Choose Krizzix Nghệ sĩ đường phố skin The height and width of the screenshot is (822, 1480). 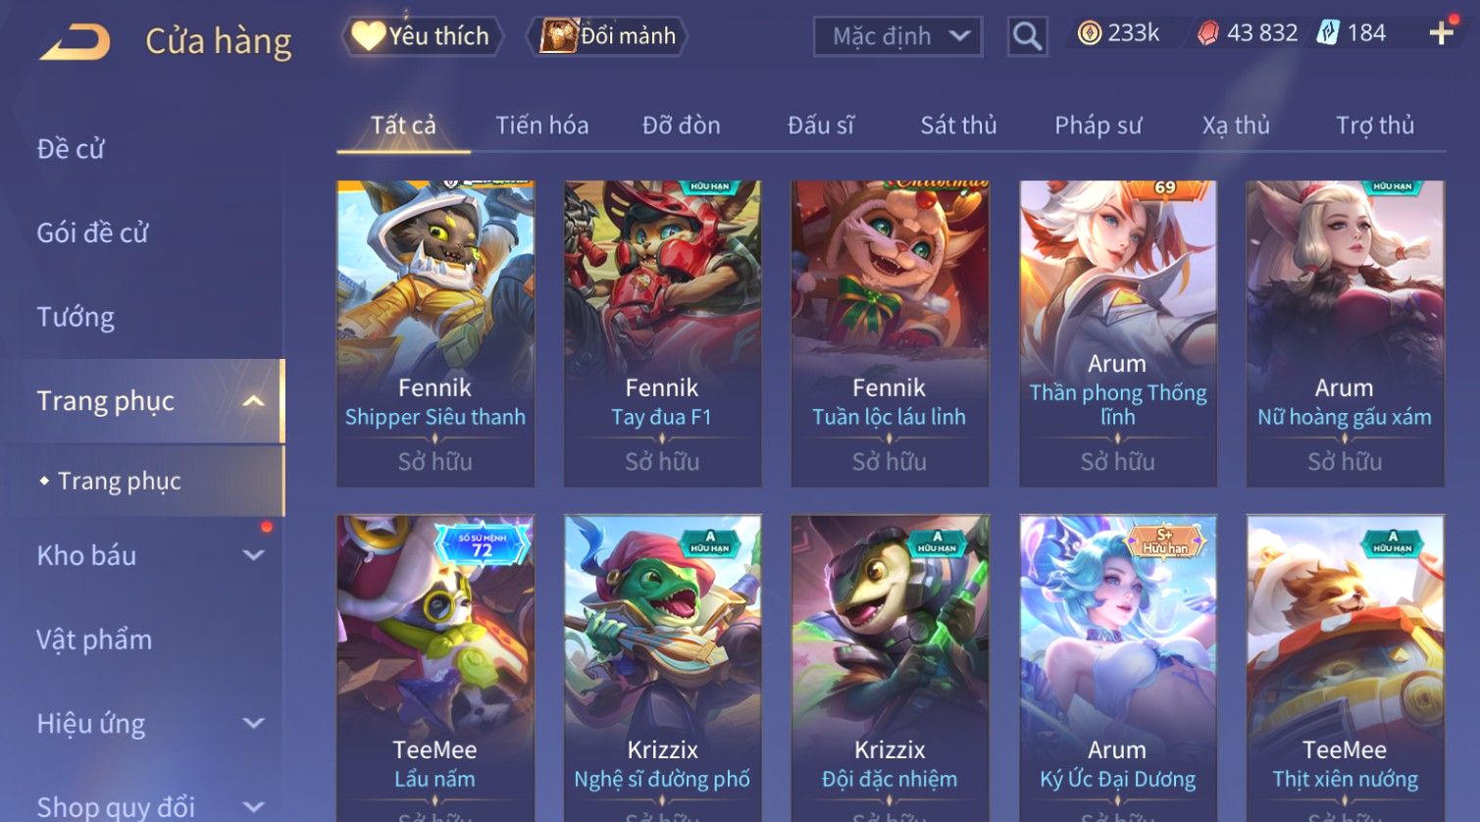coord(662,668)
